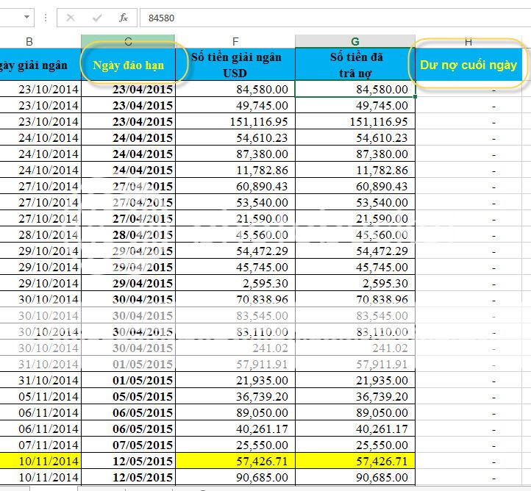Click the maturity date cell 05/05/2015

pyautogui.click(x=129, y=396)
